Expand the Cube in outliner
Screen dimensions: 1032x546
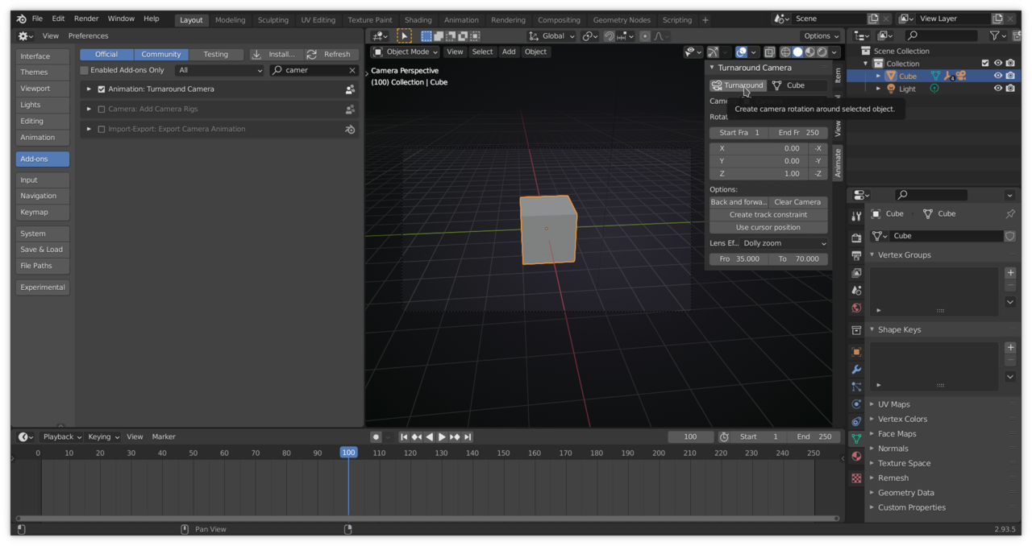(879, 76)
